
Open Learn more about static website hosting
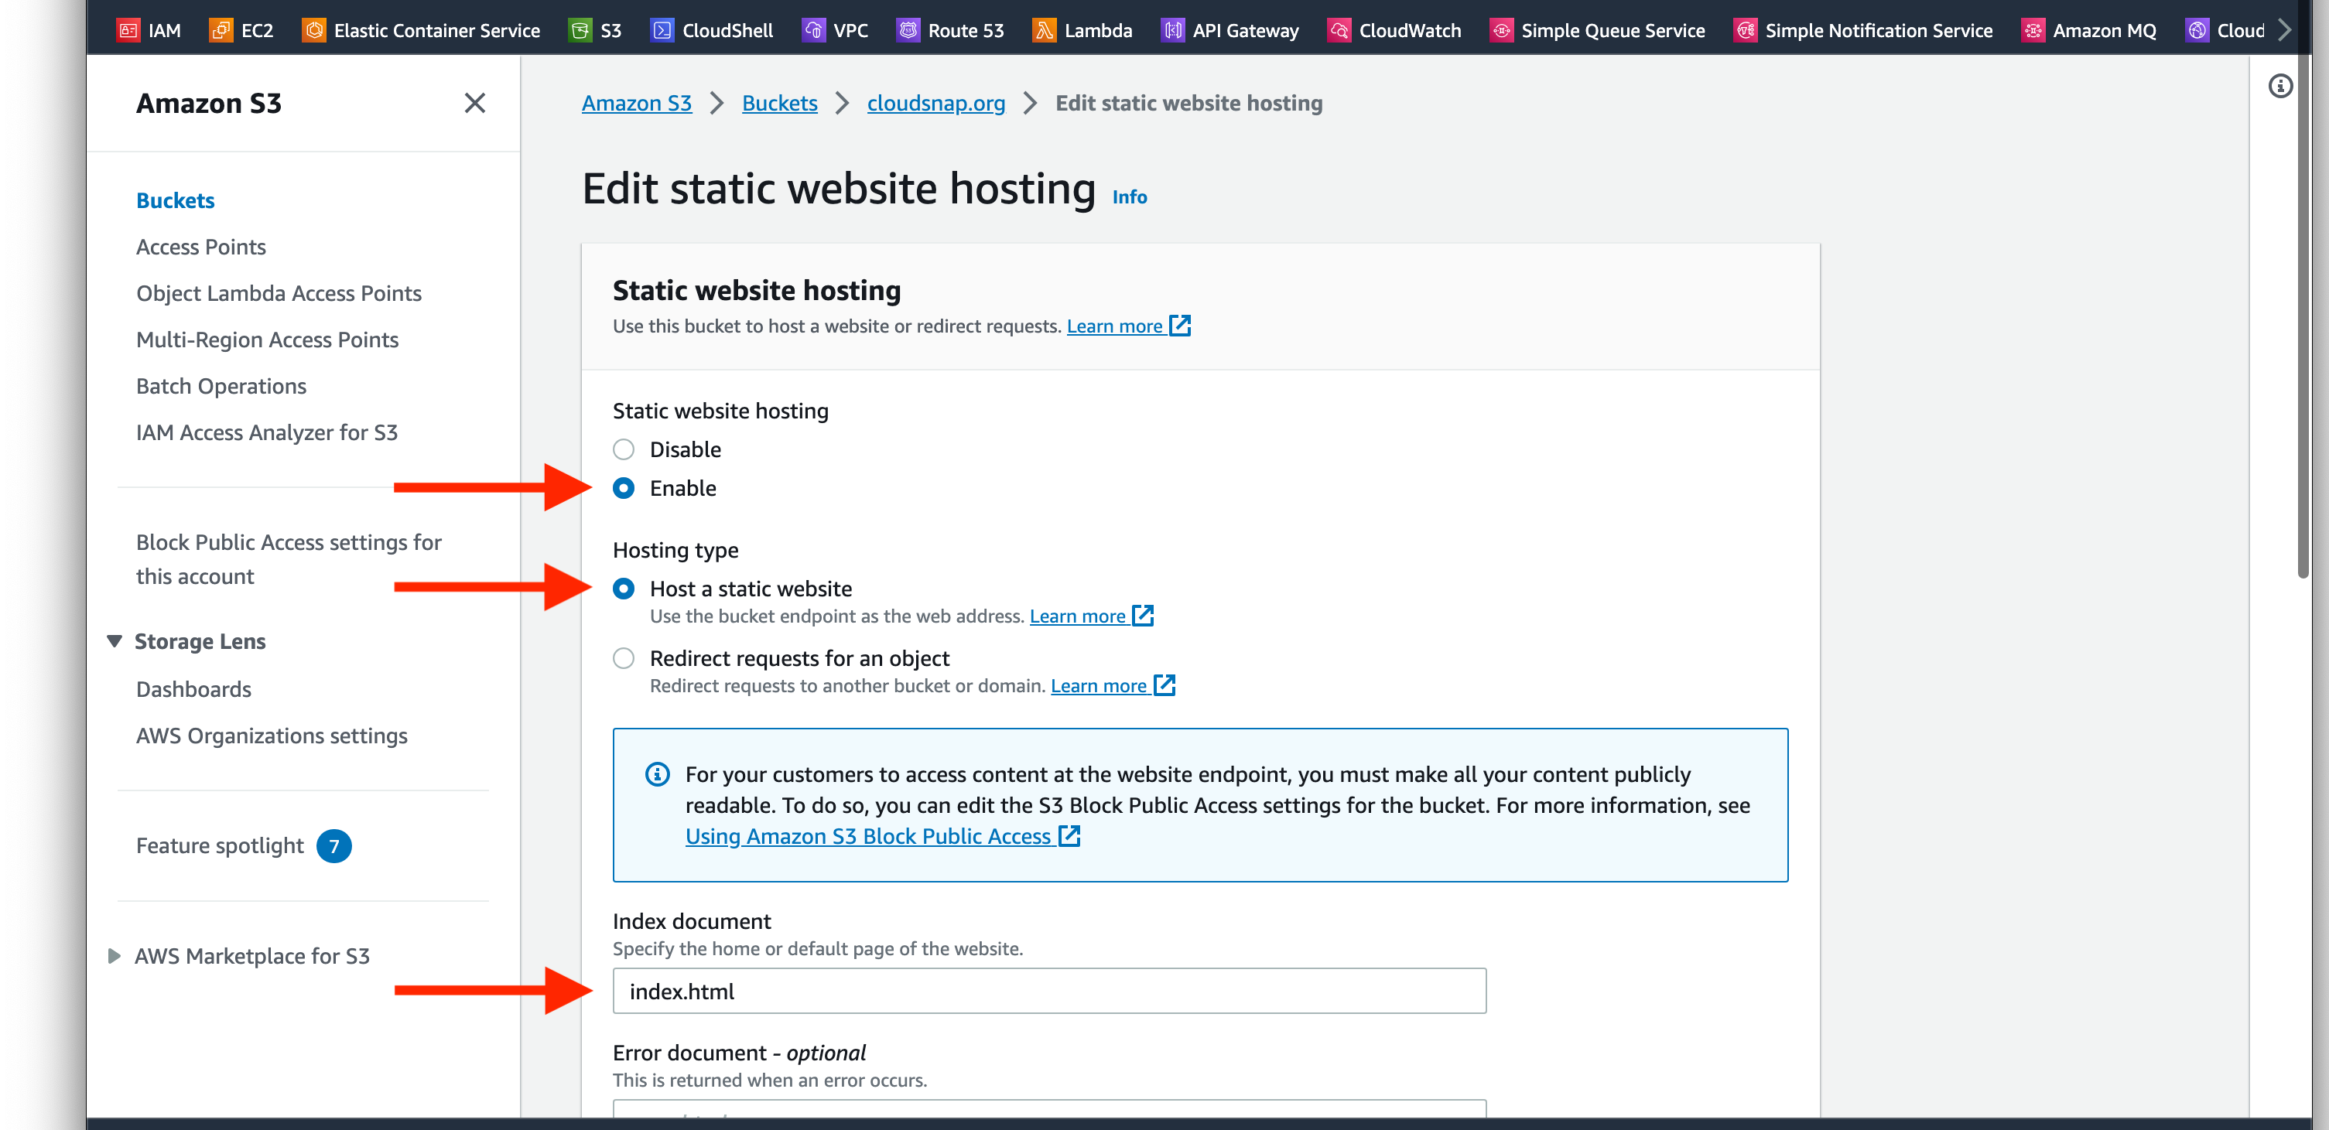point(1114,326)
